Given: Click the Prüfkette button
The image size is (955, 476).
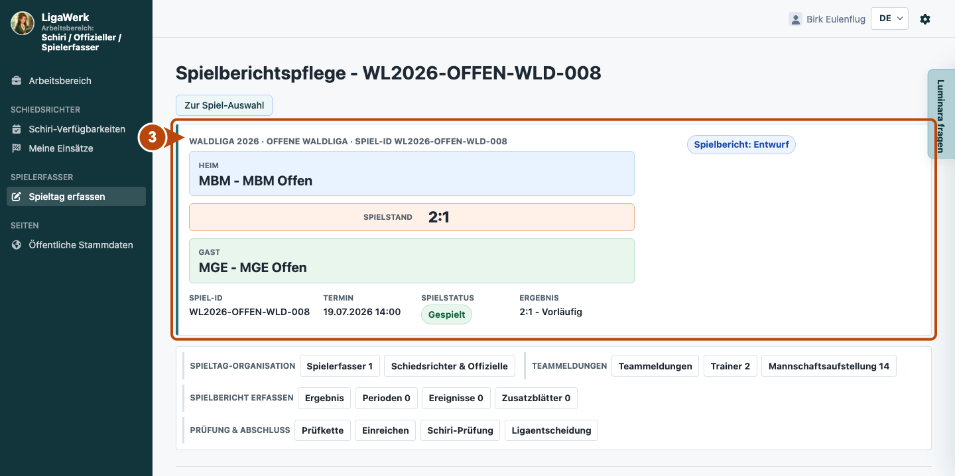Looking at the screenshot, I should point(322,430).
